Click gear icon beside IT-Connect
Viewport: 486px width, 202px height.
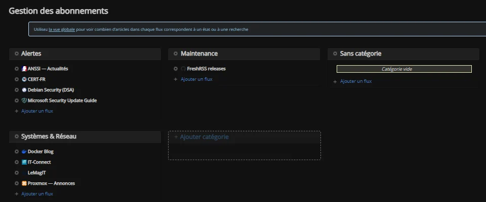point(17,162)
